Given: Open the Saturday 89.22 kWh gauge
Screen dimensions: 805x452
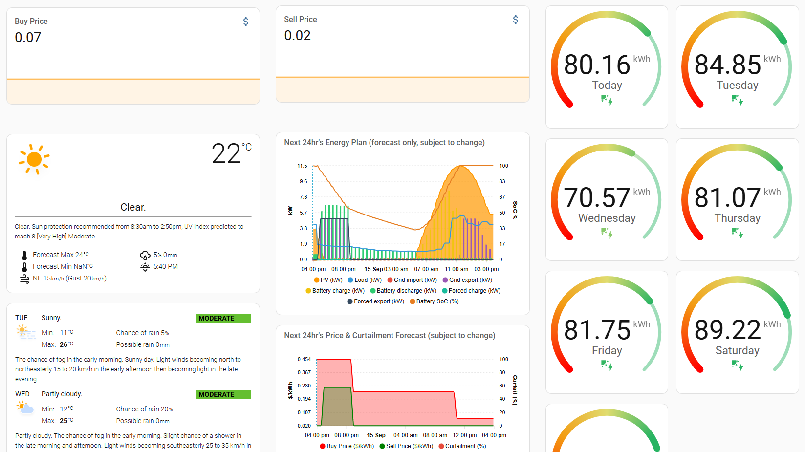Looking at the screenshot, I should coord(737,332).
